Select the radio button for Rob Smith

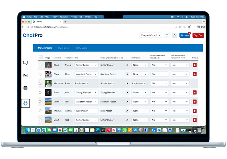[40, 102]
